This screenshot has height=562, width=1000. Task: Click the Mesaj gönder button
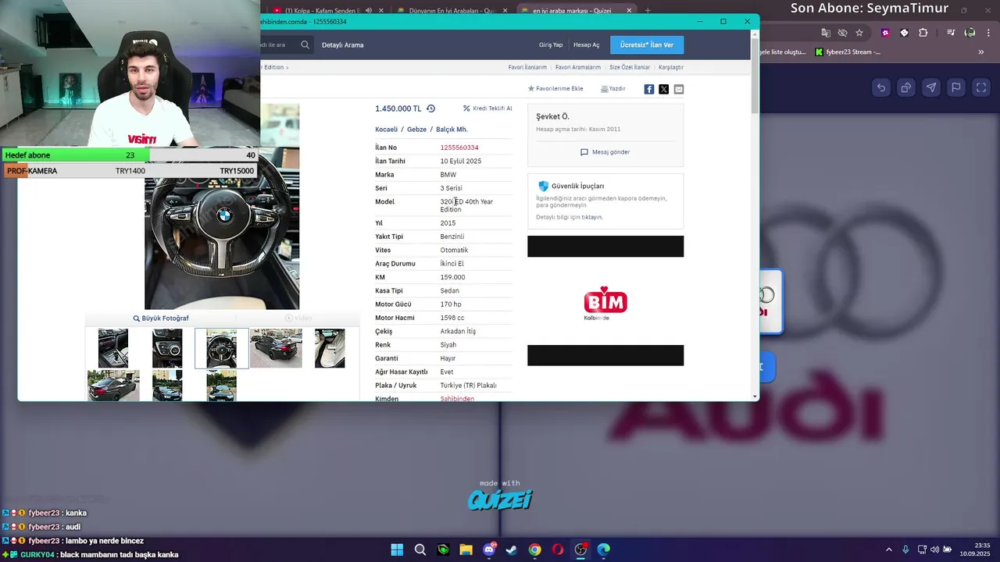click(x=605, y=152)
